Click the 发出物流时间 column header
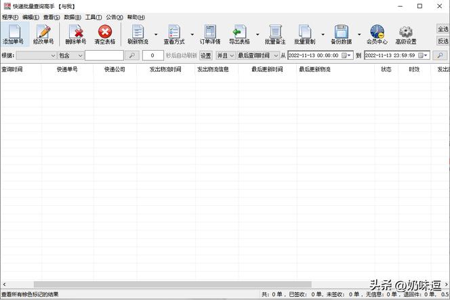 click(x=165, y=69)
